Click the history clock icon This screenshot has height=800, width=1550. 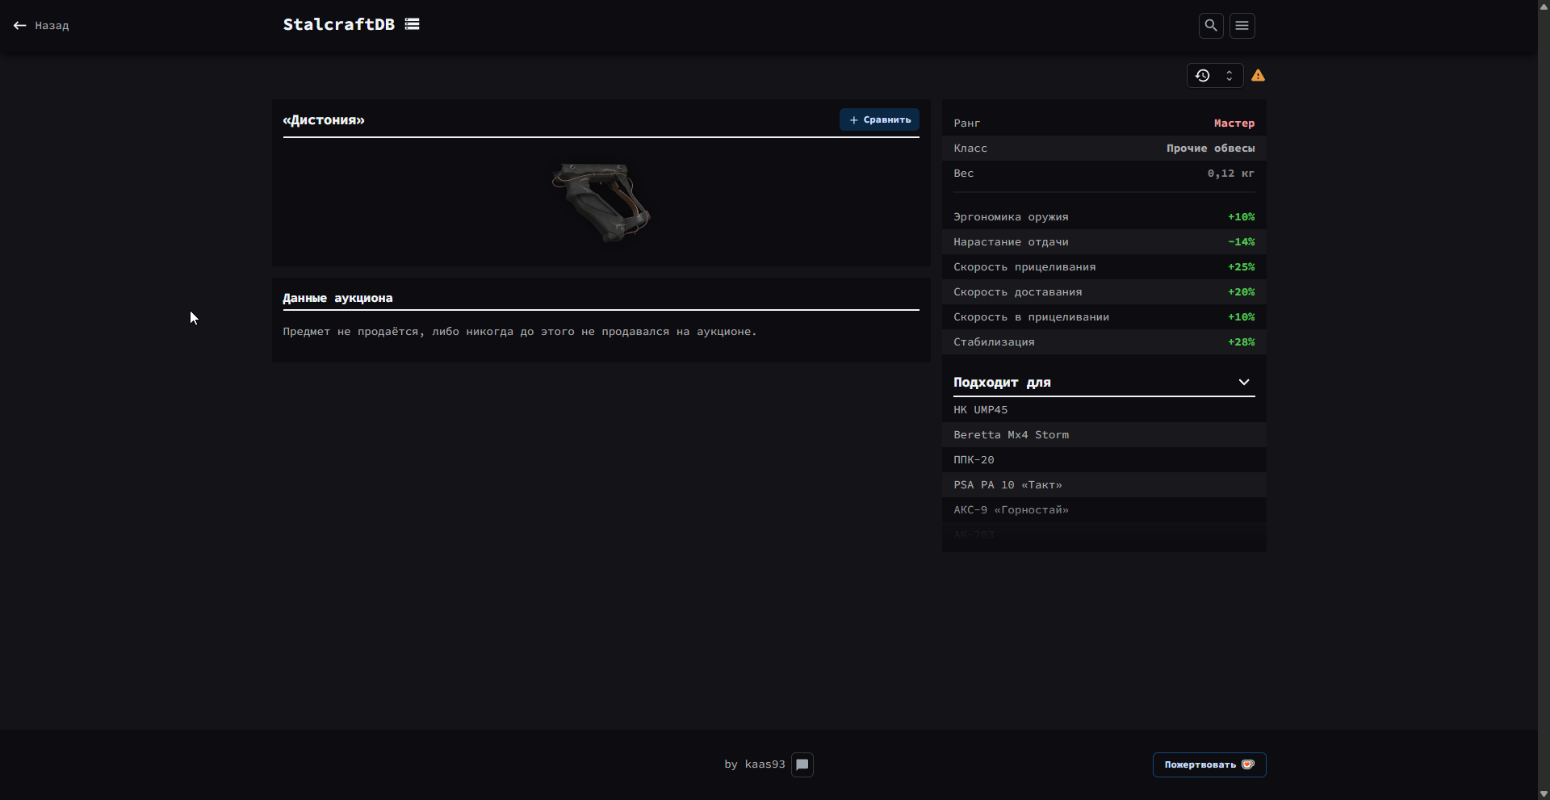click(x=1202, y=76)
